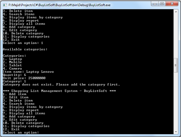This screenshot has height=137, width=181.
Task: Click the scrollbar down arrow
Action: tap(176, 131)
